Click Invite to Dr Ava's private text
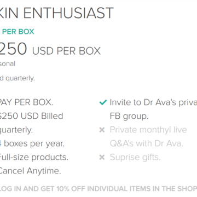The height and width of the screenshot is (197, 197). pos(153,102)
